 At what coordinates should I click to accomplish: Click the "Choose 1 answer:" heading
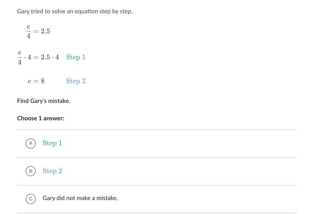point(41,118)
